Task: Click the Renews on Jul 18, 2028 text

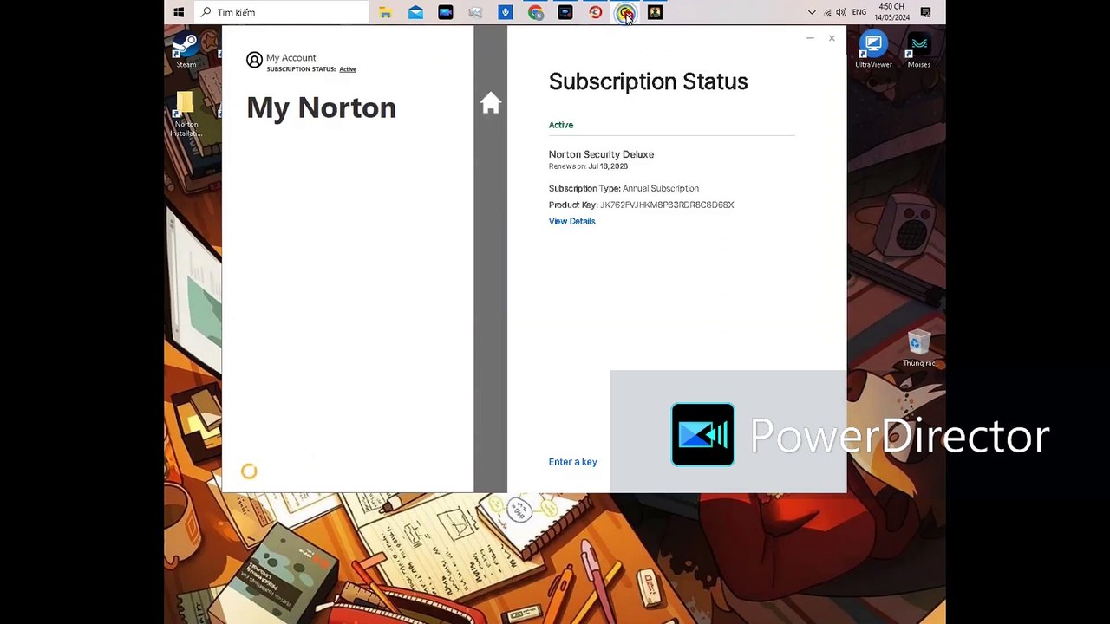Action: [588, 166]
